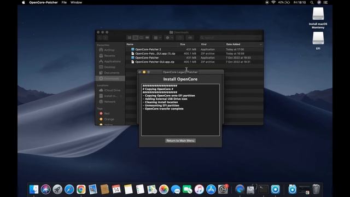Screen dimensions: 350x197
Task: Switch Finder to column view
Action: pyautogui.click(x=141, y=38)
